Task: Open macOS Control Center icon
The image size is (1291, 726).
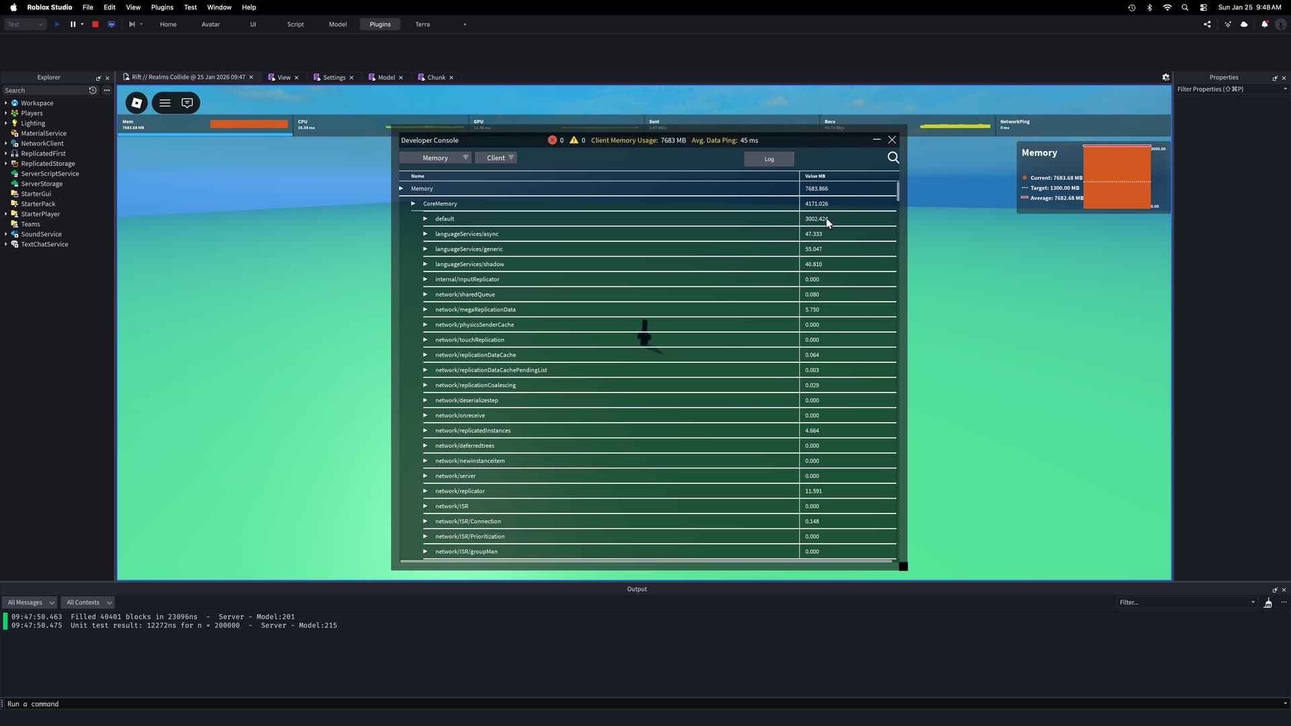Action: tap(1204, 7)
